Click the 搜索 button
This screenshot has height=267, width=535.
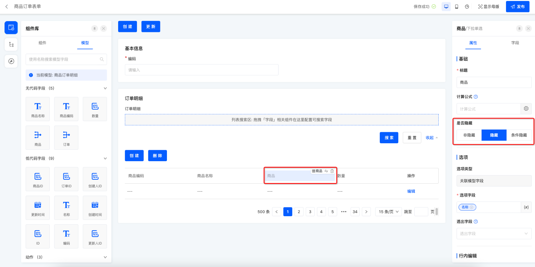[x=389, y=138]
